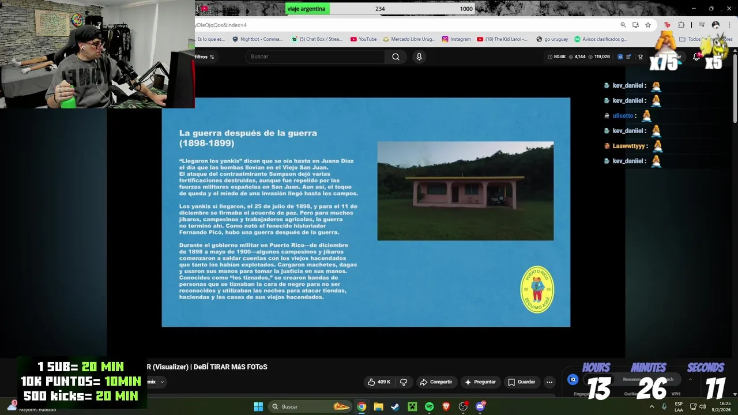Open the taskbar volume control
This screenshot has height=415, width=738.
702,406
